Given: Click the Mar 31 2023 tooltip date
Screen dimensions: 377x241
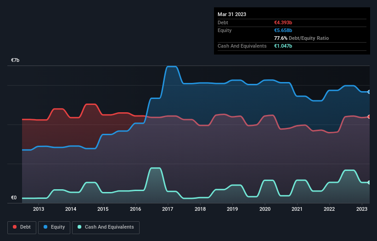Looking at the screenshot, I should (x=232, y=14).
